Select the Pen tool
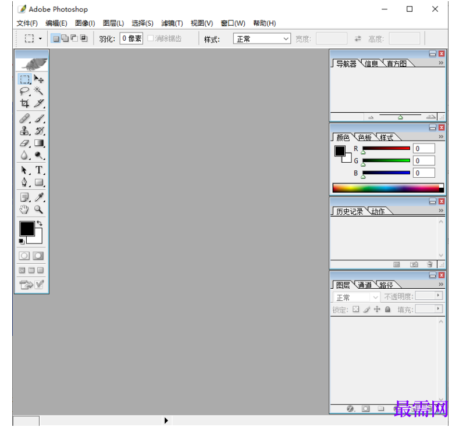 [24, 182]
